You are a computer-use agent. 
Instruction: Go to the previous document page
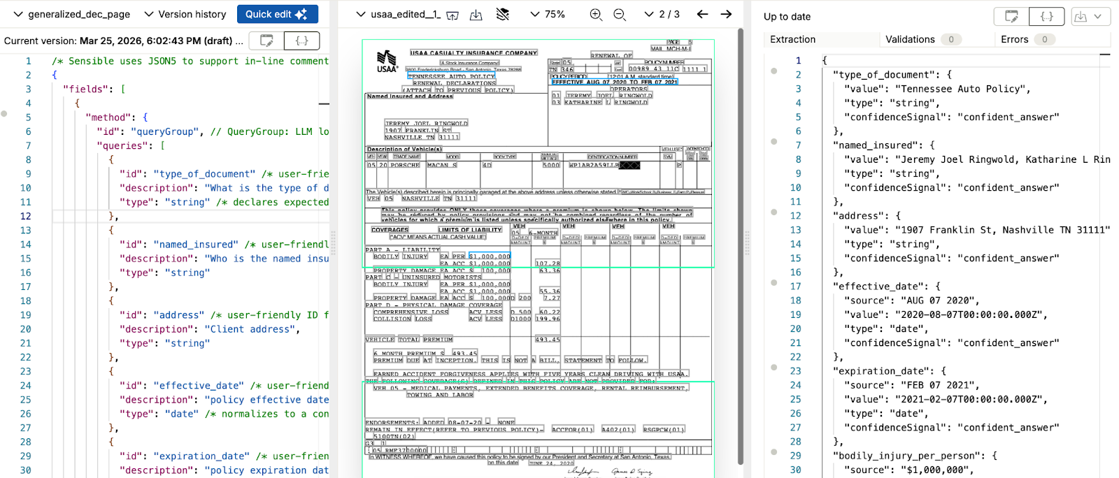click(702, 14)
